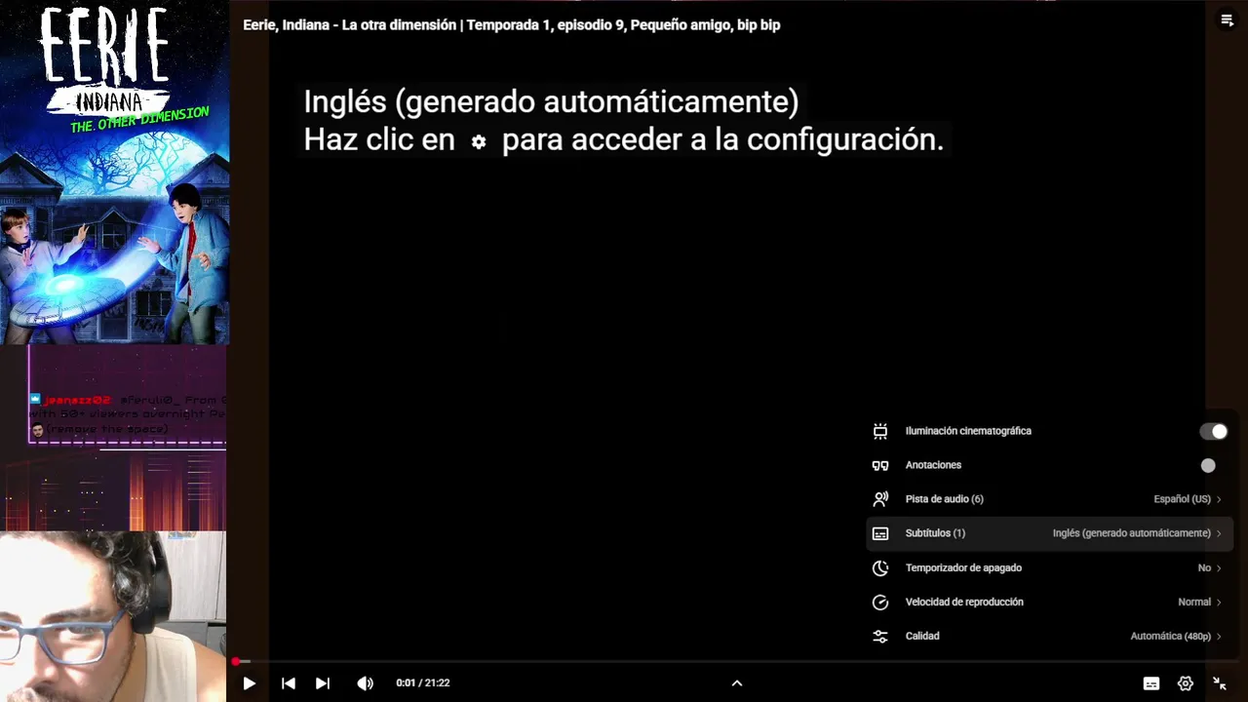This screenshot has height=702, width=1248.
Task: Toggle Iluminación cinematográfica switch
Action: coord(1214,431)
